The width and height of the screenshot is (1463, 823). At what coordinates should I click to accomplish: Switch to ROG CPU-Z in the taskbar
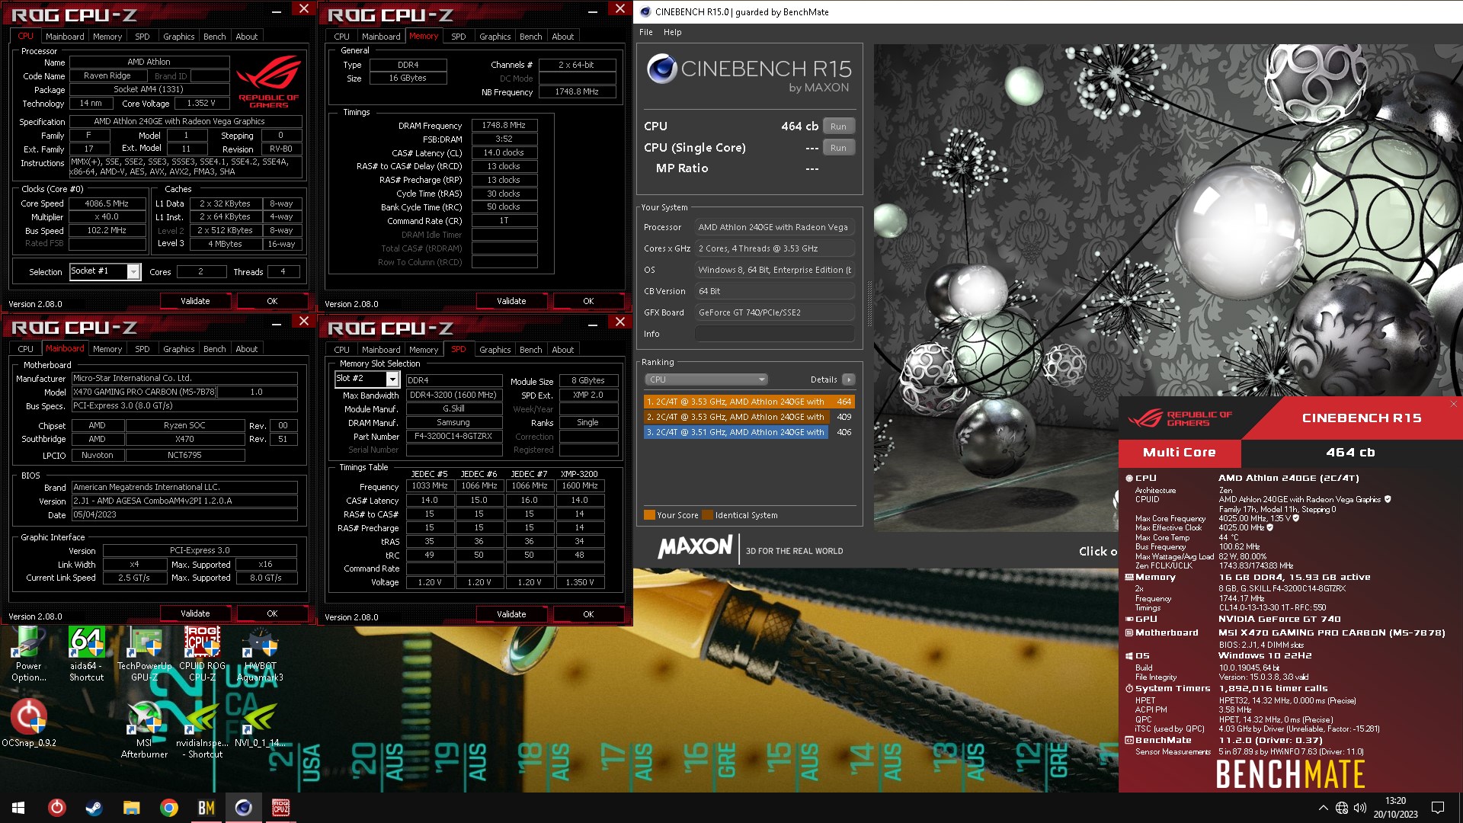(x=281, y=808)
